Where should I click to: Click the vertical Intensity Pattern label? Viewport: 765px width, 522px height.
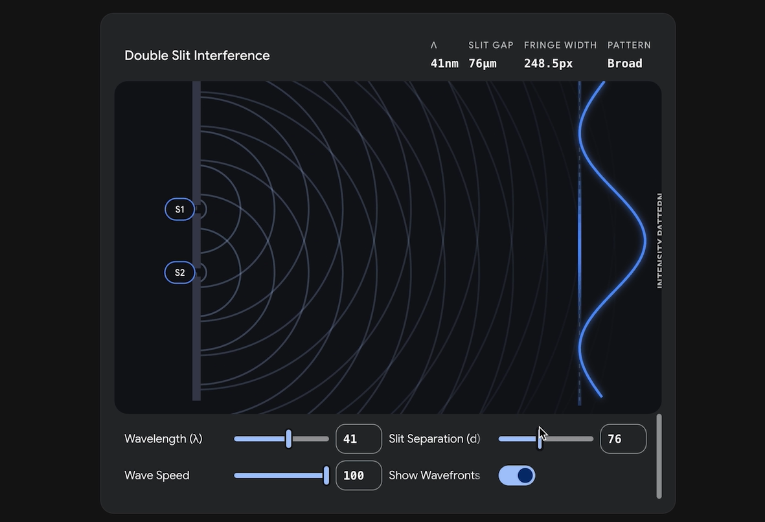point(659,241)
